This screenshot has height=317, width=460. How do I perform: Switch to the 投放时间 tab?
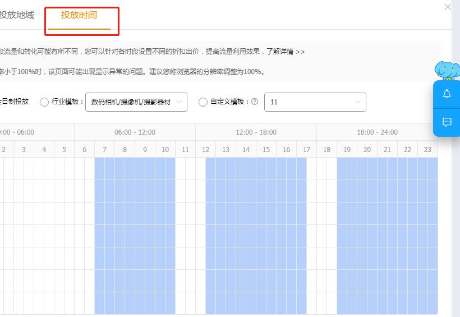[x=79, y=15]
